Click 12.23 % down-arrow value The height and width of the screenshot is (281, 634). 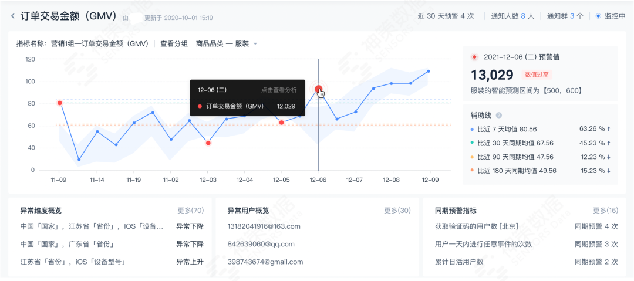point(595,157)
